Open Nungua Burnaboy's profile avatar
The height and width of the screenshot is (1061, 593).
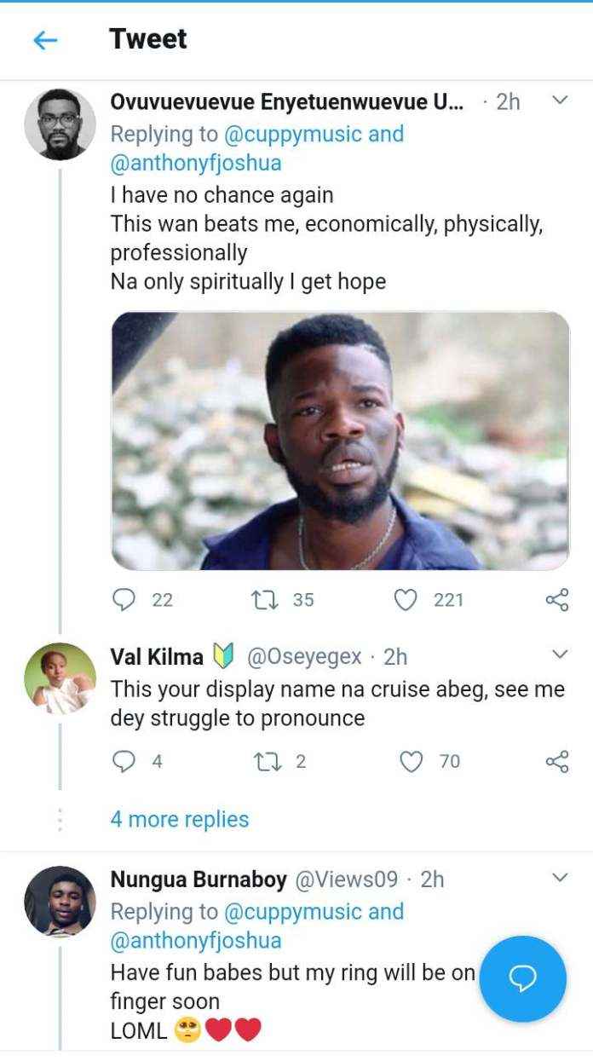tap(60, 902)
